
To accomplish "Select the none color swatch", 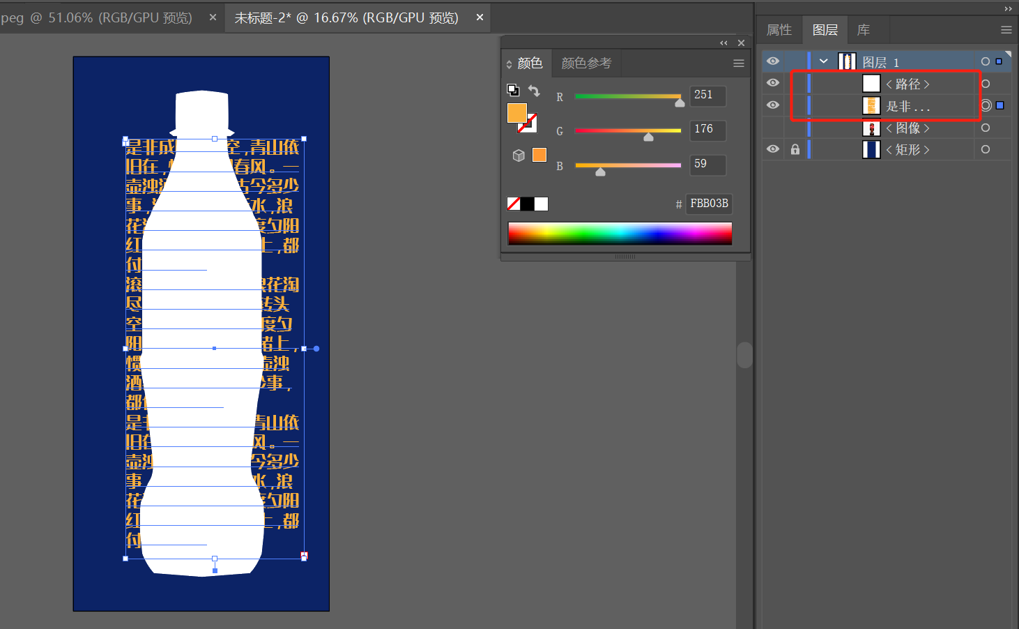I will tap(514, 204).
